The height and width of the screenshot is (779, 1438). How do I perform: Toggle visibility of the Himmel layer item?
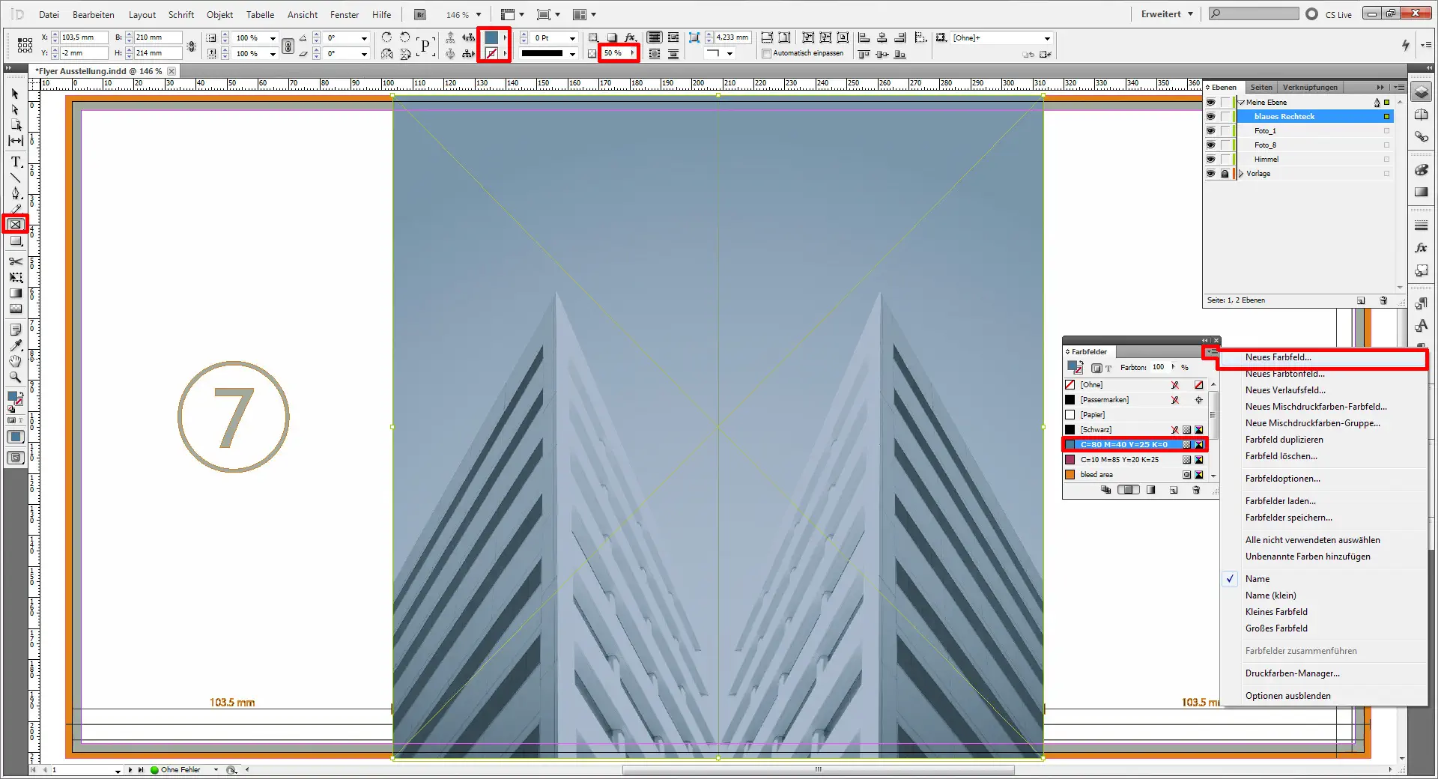[x=1210, y=160]
